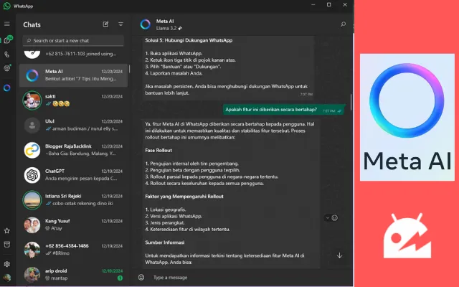Open the Meta AI chat in list

[73, 75]
